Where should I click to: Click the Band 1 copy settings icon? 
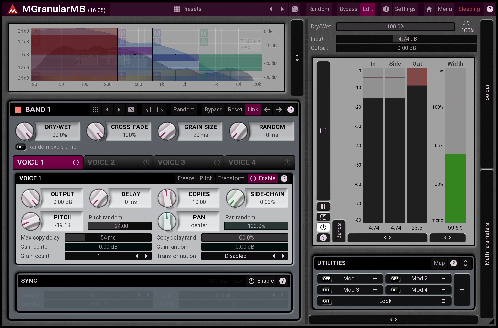click(x=148, y=110)
